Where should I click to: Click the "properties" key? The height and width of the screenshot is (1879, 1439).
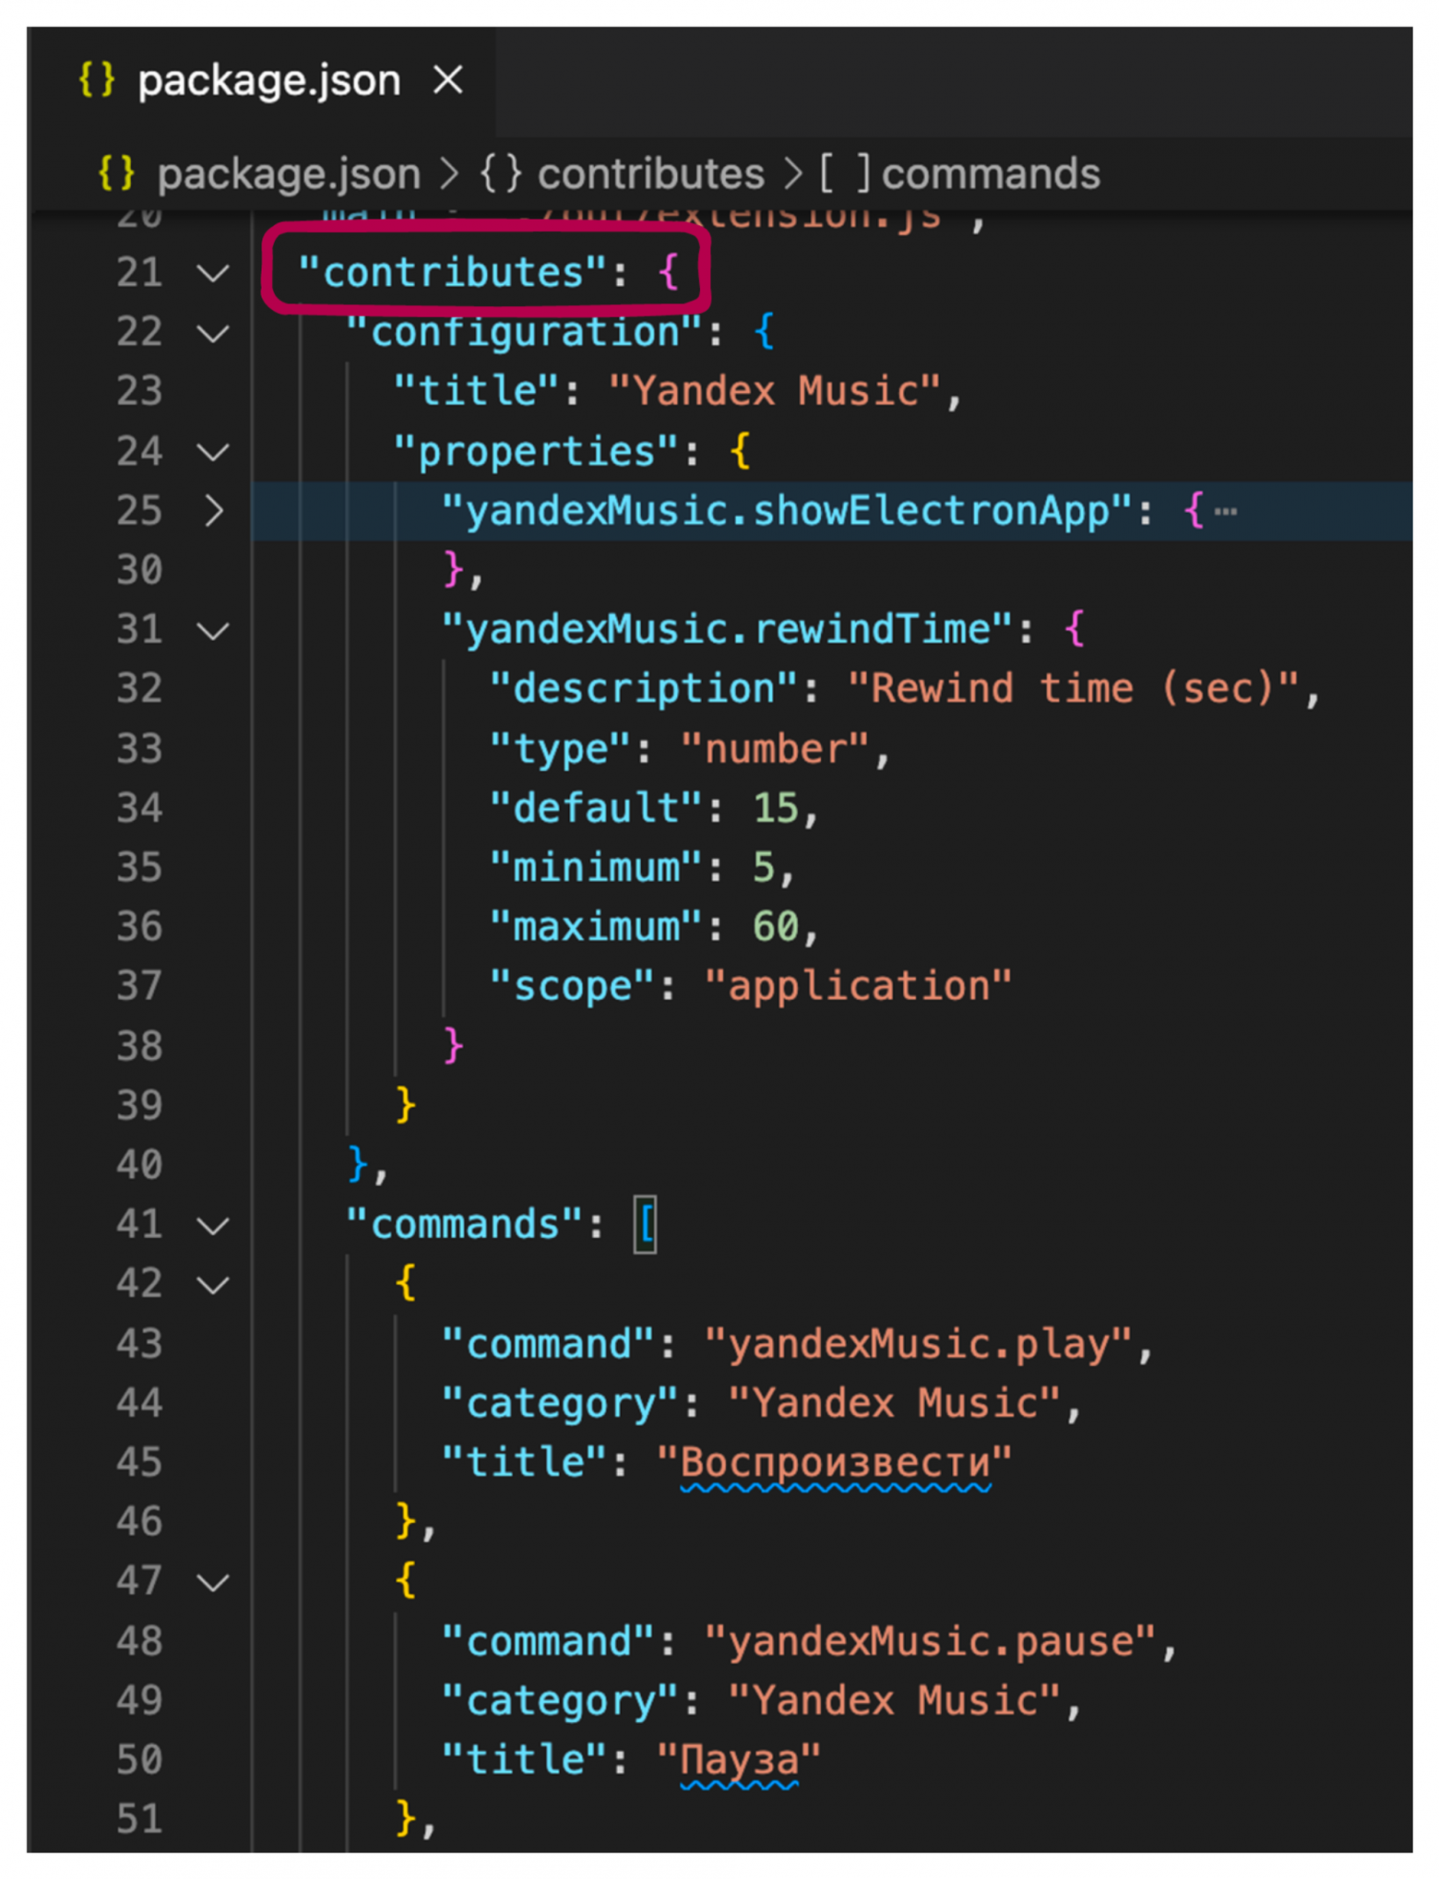pos(536,451)
